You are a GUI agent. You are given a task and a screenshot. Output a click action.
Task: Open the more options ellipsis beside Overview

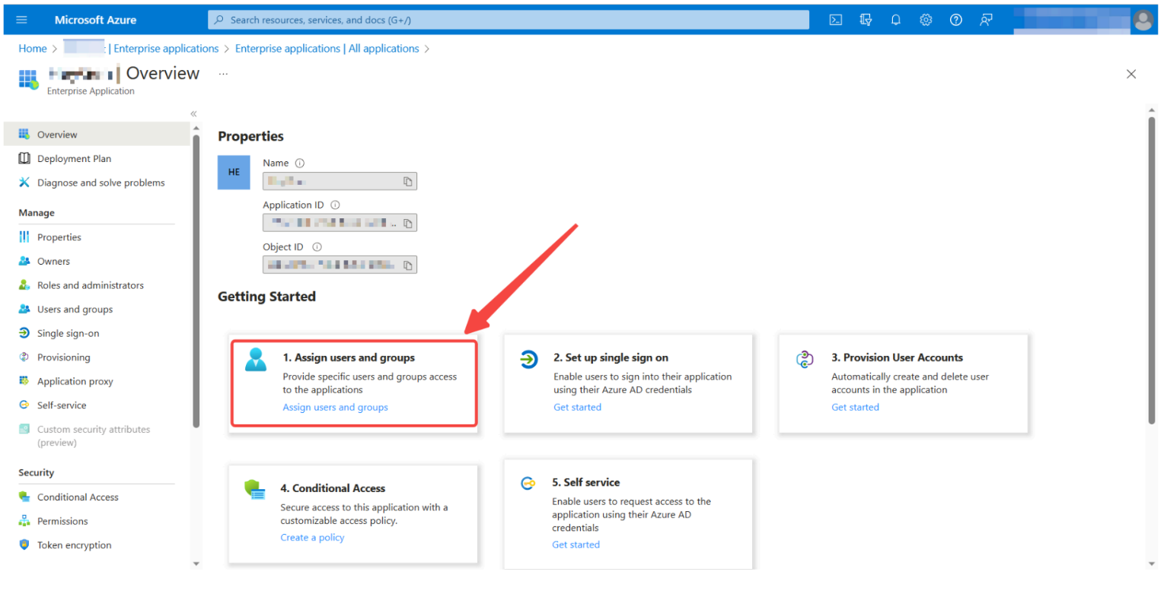[223, 74]
